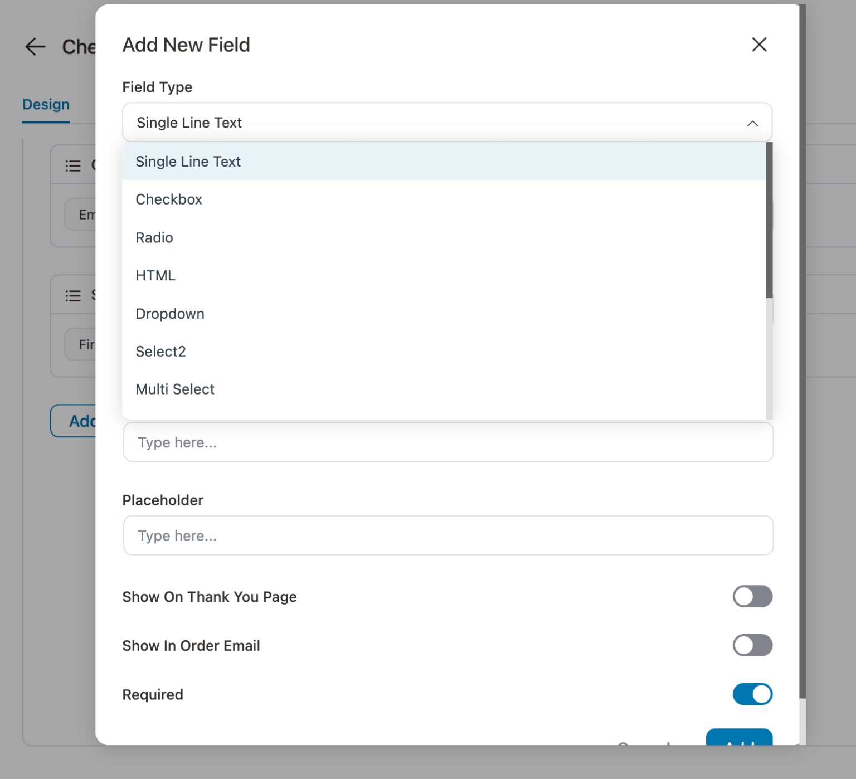856x779 pixels.
Task: Collapse the Field Type dropdown using its chevron
Action: pos(753,123)
